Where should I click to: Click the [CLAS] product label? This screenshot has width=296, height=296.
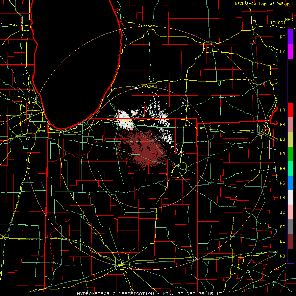tap(278, 23)
